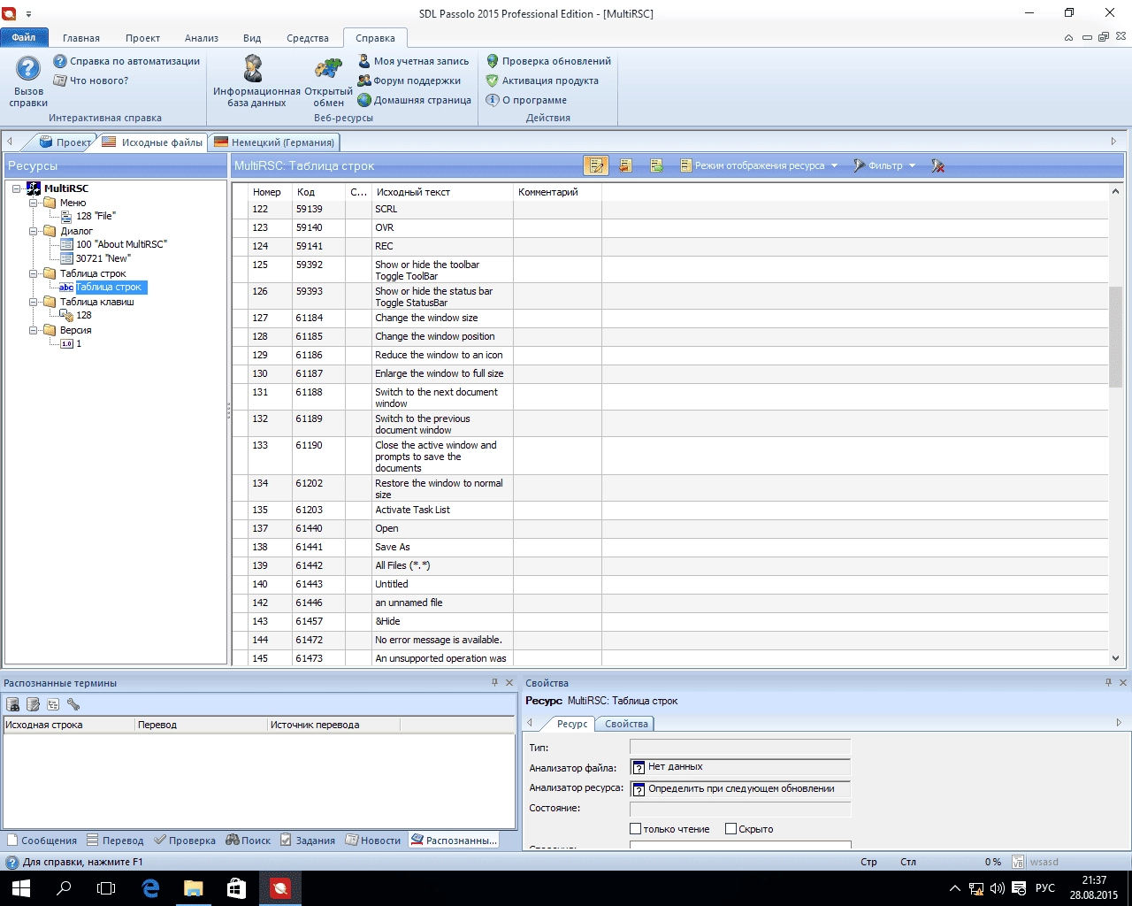Collapse Версия folder in tree
The height and width of the screenshot is (906, 1132).
coord(34,330)
